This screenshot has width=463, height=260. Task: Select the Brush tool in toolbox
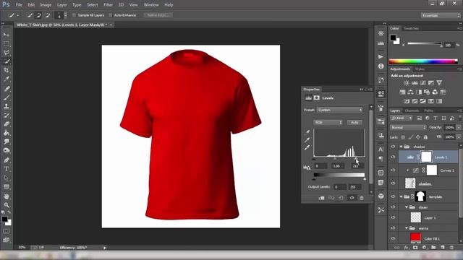(x=7, y=97)
